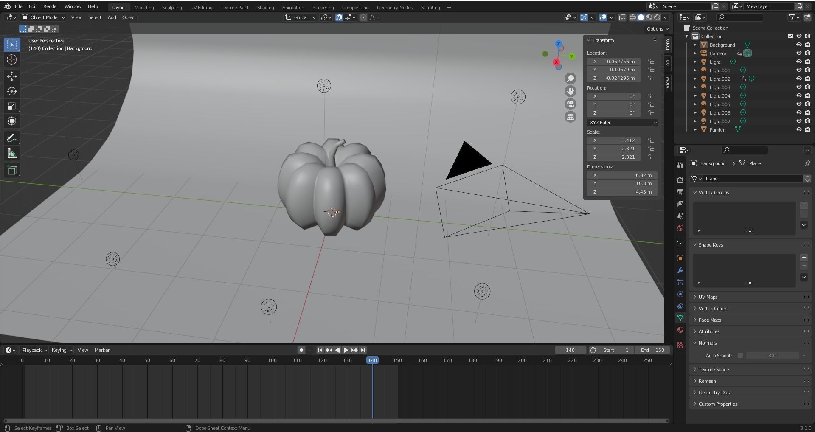The image size is (815, 432).
Task: Disable Light.003 in renders
Action: pos(807,87)
